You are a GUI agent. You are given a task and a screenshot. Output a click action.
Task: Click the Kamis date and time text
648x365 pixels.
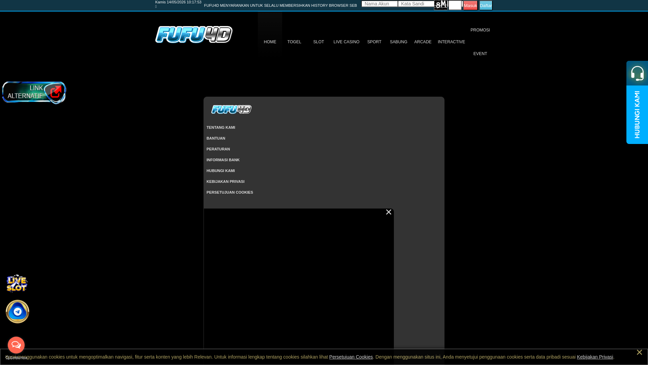[178, 2]
